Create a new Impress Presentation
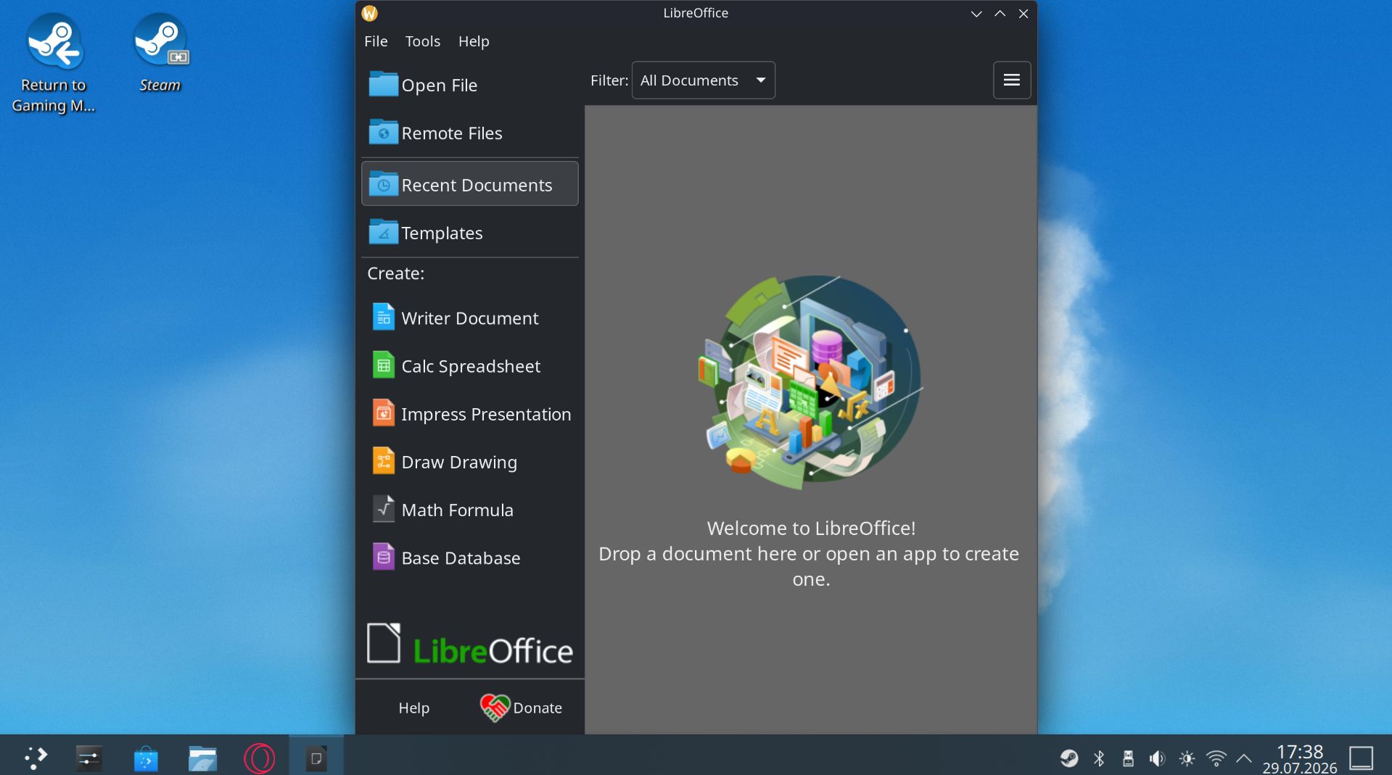Screen dimensions: 1392x775 pyautogui.click(x=469, y=414)
